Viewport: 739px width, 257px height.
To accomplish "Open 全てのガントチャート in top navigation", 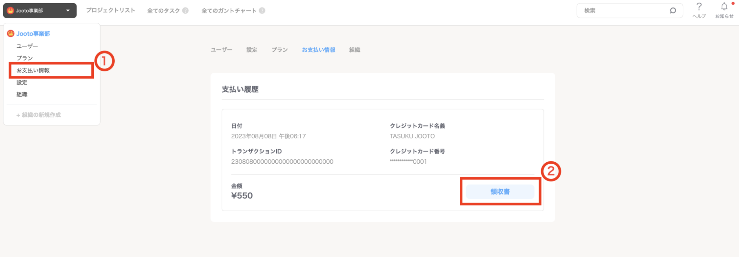I will pyautogui.click(x=229, y=10).
